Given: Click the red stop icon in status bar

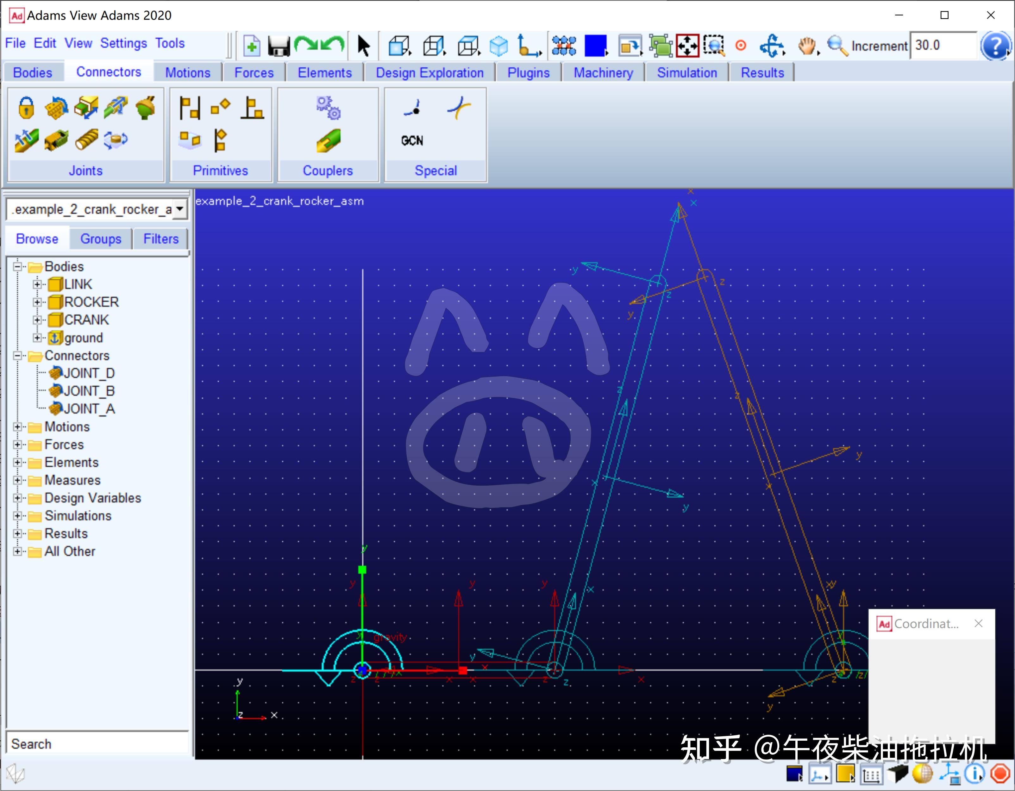Looking at the screenshot, I should click(x=1000, y=774).
